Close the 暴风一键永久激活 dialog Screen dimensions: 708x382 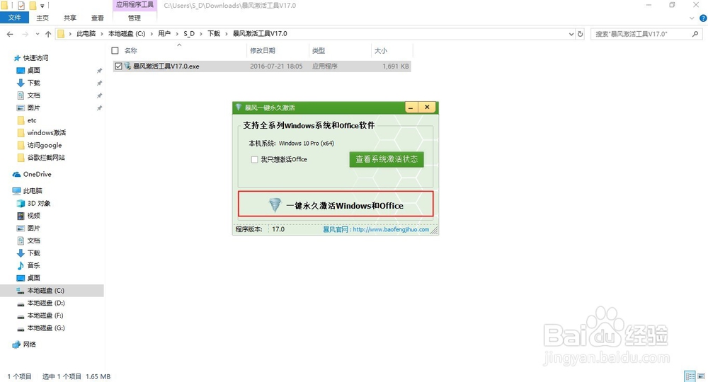click(x=427, y=108)
